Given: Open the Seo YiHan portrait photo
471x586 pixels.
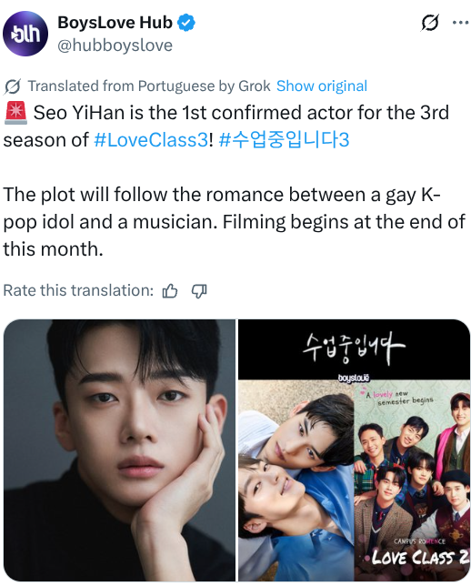Looking at the screenshot, I should pyautogui.click(x=119, y=450).
